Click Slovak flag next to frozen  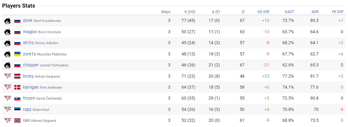tap(17, 98)
